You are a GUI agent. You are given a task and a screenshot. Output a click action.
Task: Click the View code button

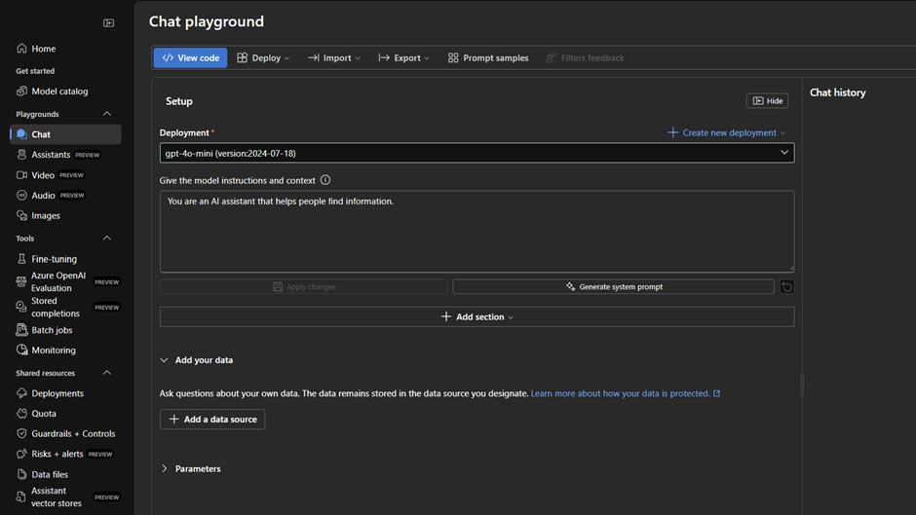tap(190, 58)
